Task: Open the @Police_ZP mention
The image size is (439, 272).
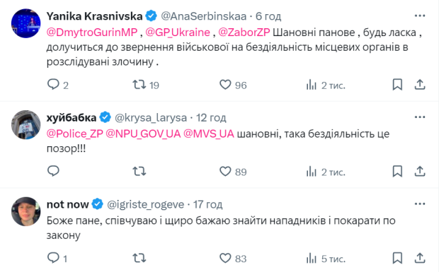Action: tap(75, 134)
